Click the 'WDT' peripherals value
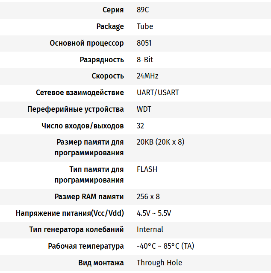The width and height of the screenshot is (271, 273). tap(144, 109)
